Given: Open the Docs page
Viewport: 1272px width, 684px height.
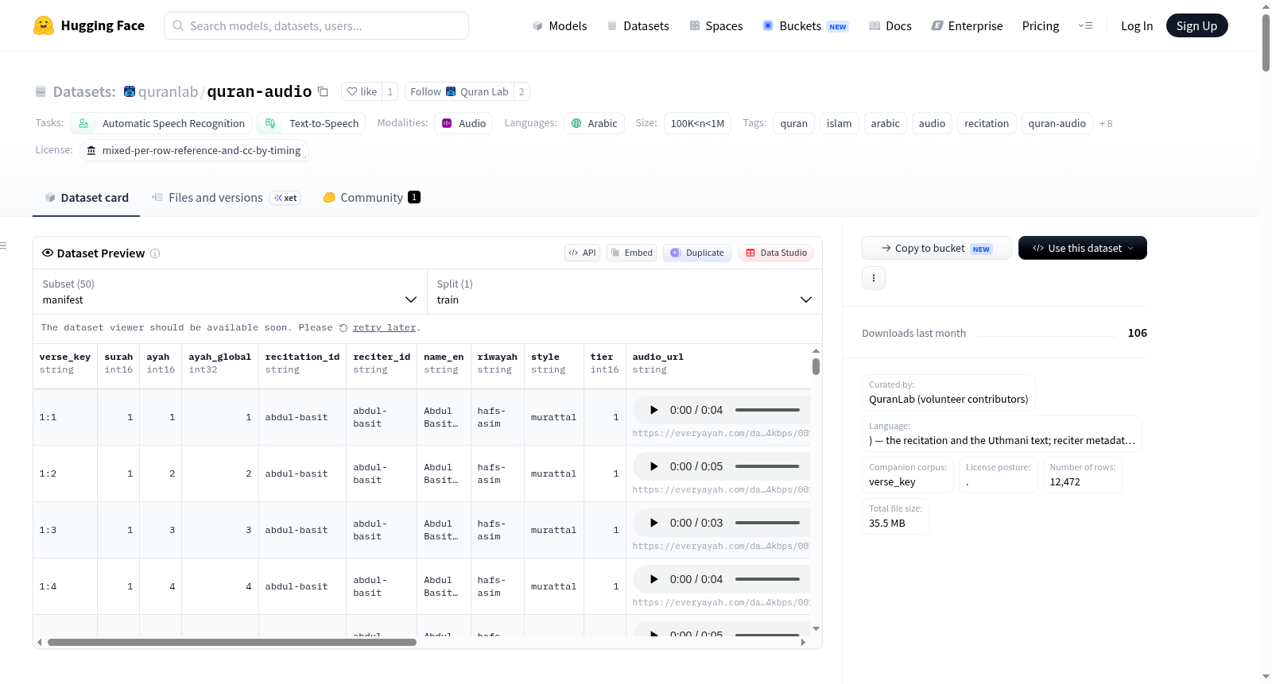Looking at the screenshot, I should (890, 25).
